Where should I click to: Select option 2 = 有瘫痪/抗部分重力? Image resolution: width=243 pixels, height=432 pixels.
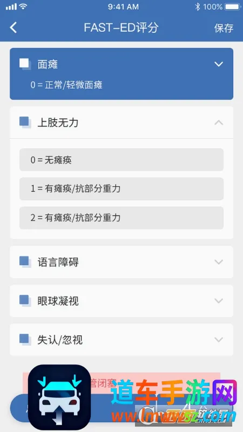122,218
